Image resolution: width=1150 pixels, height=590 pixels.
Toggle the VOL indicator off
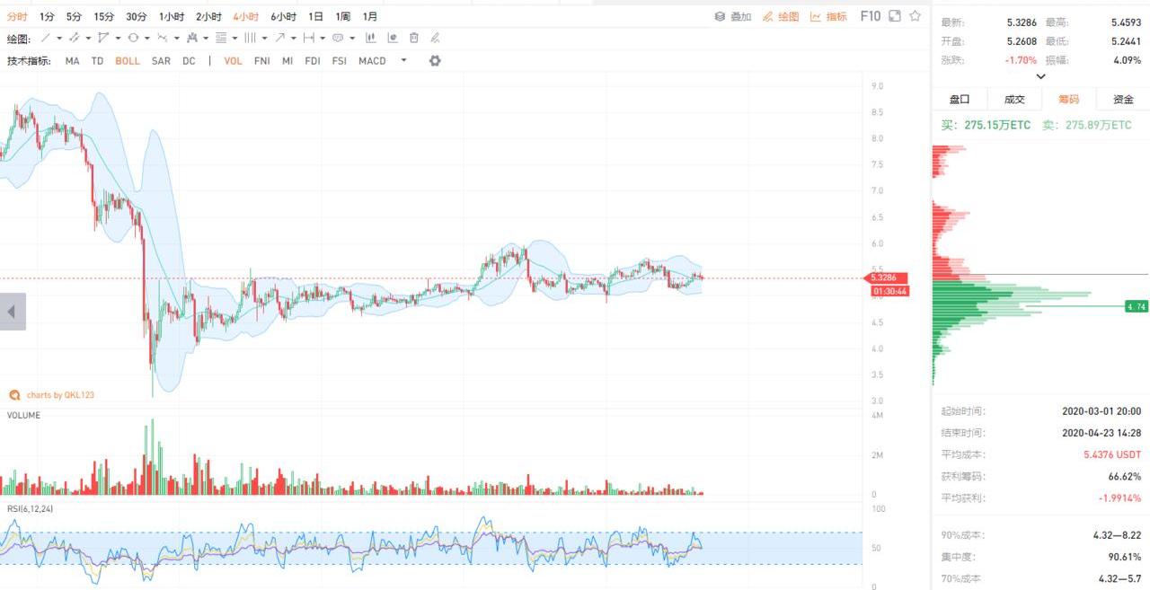point(233,61)
